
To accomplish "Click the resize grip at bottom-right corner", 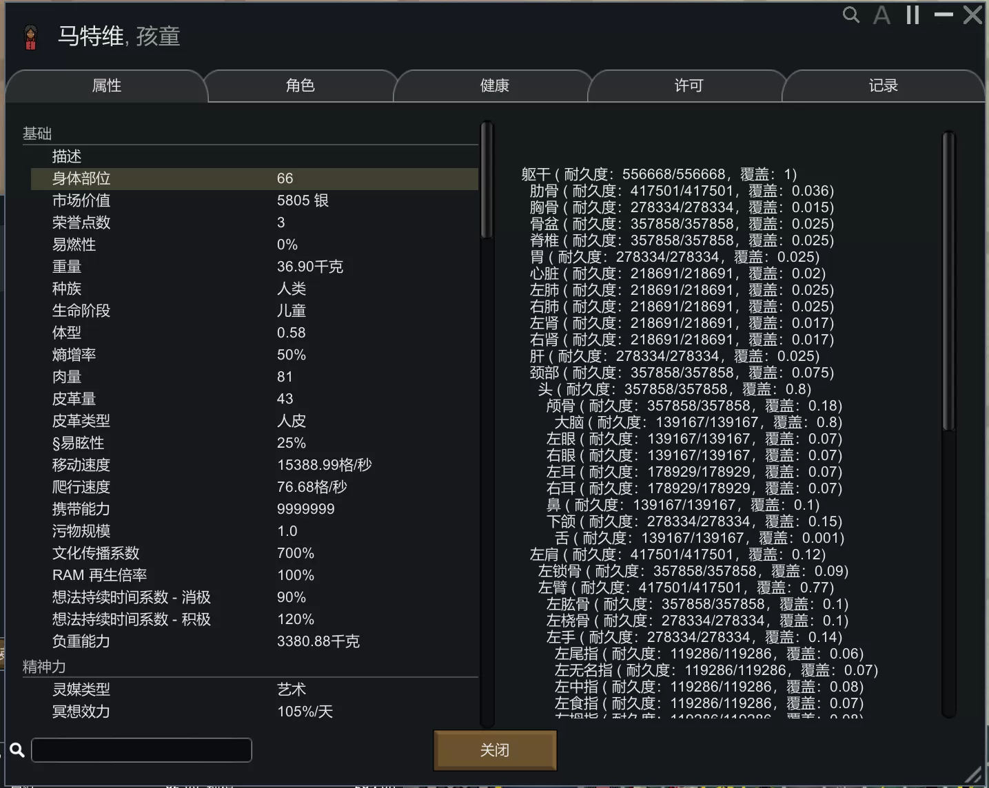I will [x=973, y=774].
